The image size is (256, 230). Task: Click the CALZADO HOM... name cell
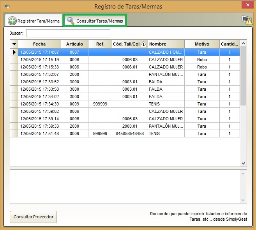tap(166, 52)
